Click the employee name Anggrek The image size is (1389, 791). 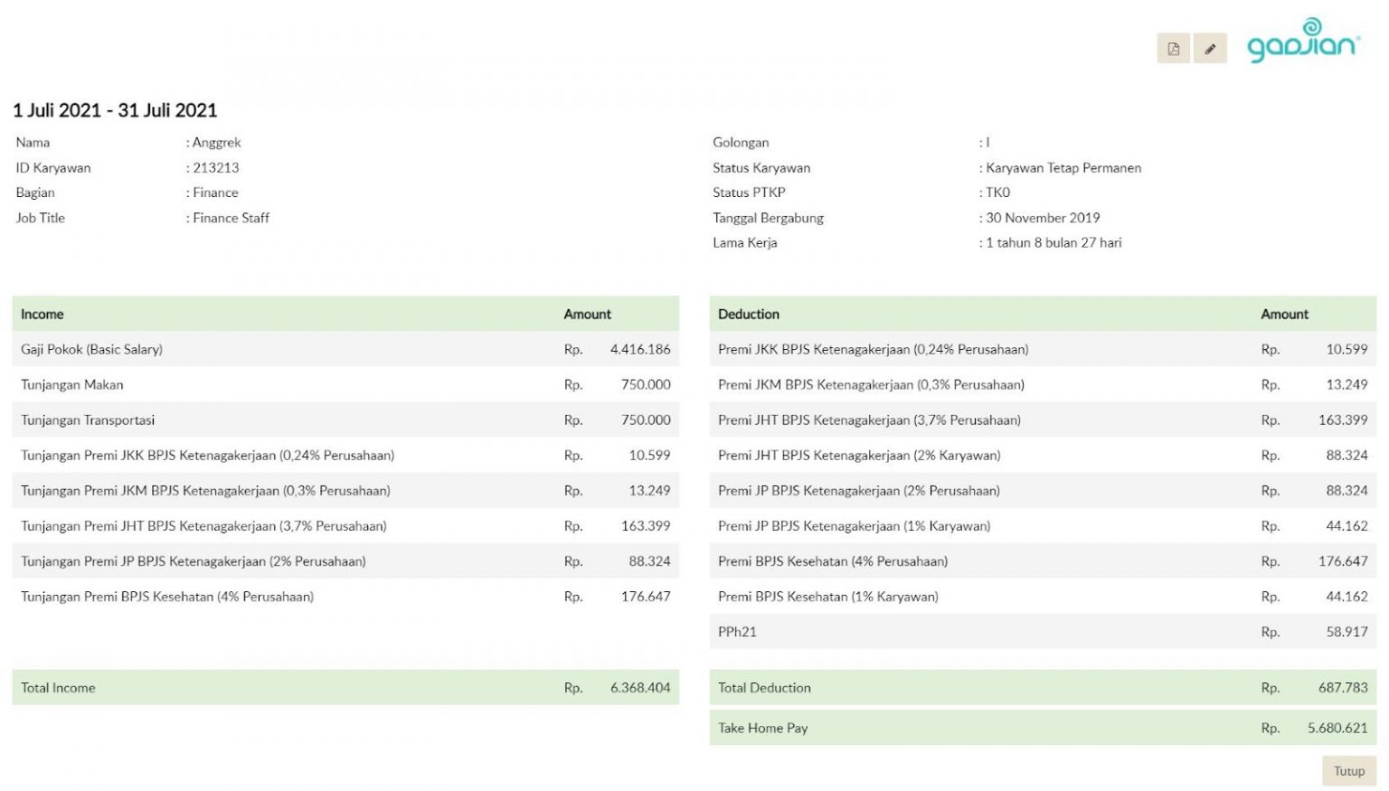(217, 142)
